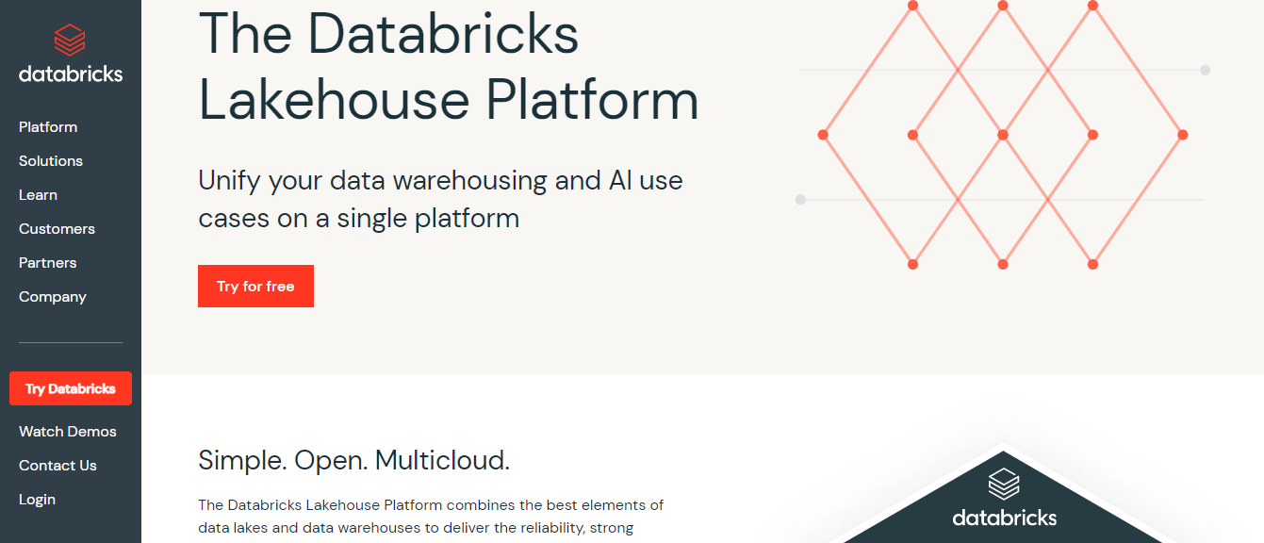Select Company in the sidebar
This screenshot has width=1264, height=543.
(53, 297)
